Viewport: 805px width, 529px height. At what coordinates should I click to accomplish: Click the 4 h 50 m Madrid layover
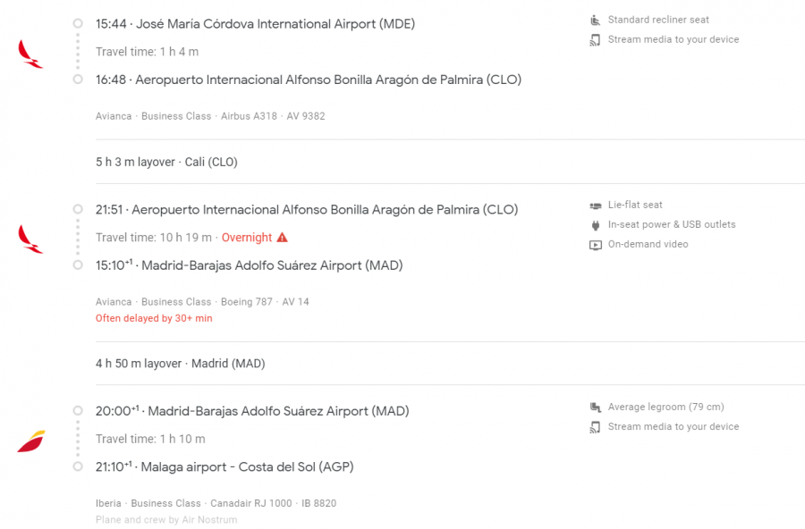point(180,364)
